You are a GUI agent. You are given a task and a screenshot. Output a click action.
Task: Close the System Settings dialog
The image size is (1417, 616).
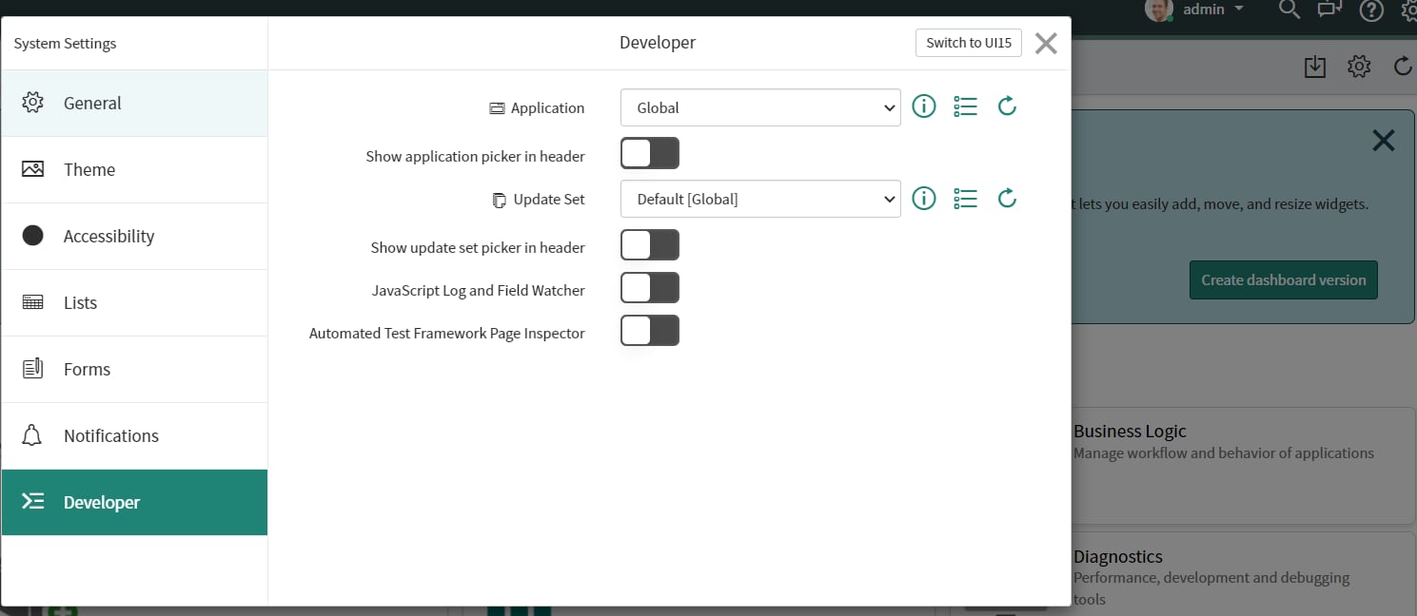pyautogui.click(x=1046, y=43)
